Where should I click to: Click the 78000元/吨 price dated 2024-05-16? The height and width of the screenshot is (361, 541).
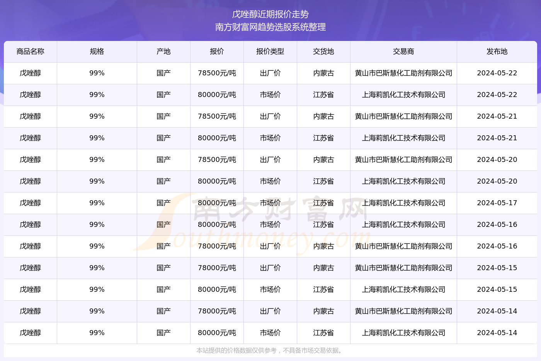tap(217, 246)
